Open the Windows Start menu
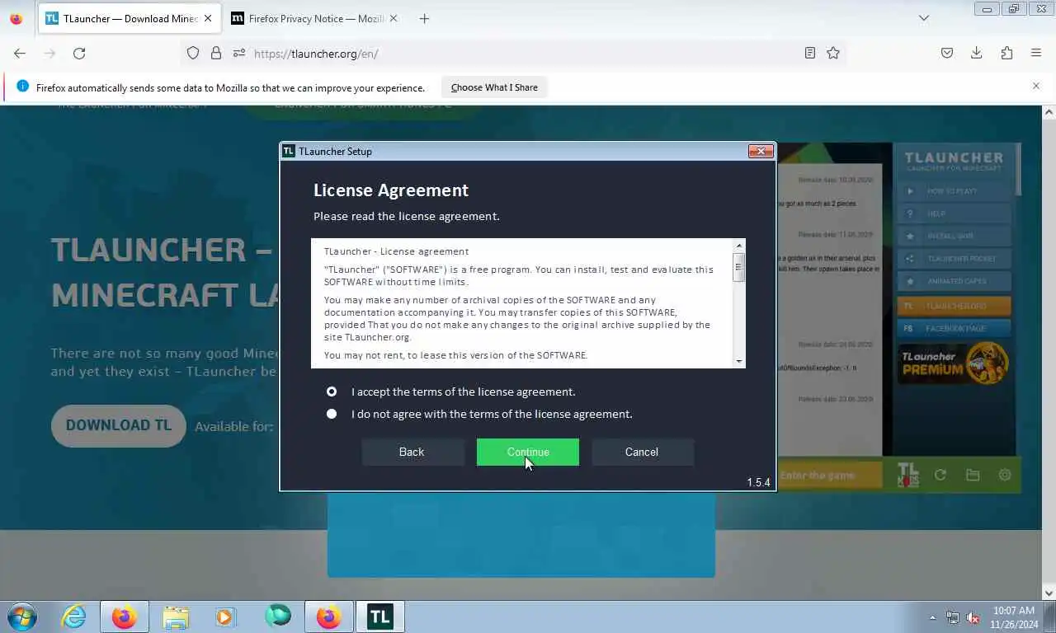The width and height of the screenshot is (1056, 633). pos(22,617)
